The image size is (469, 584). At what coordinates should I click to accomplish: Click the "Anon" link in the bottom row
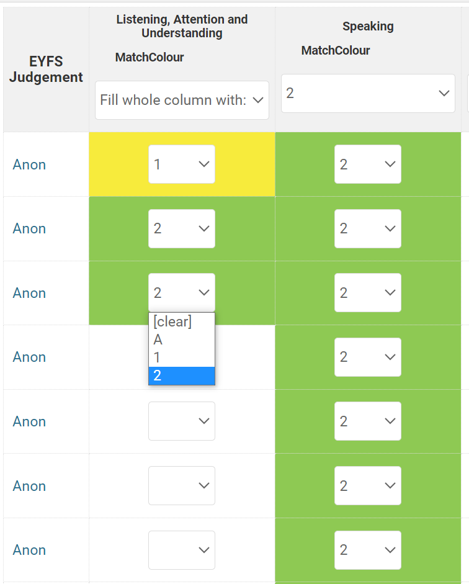29,550
